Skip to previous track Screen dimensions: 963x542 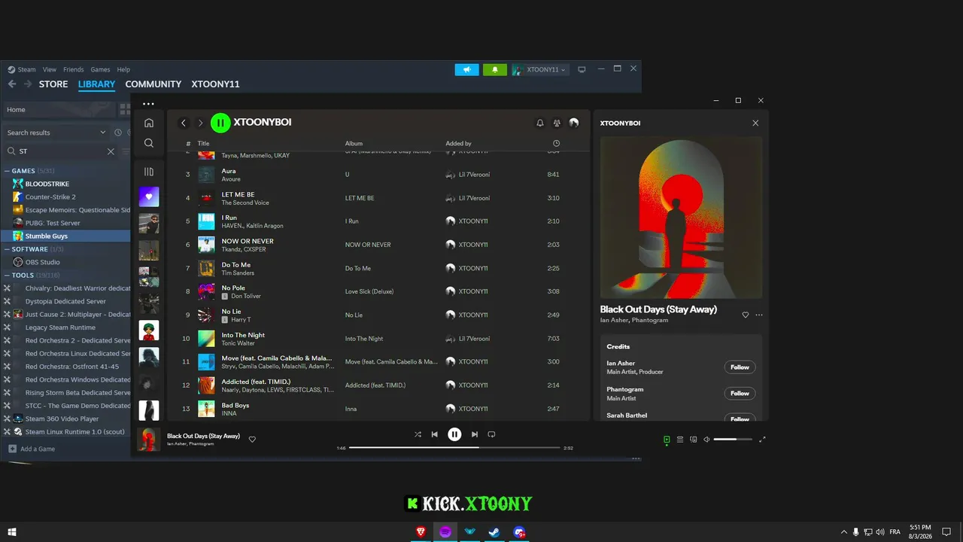[x=434, y=434]
